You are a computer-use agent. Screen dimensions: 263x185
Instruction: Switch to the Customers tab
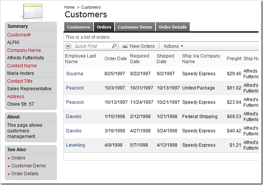coord(79,27)
